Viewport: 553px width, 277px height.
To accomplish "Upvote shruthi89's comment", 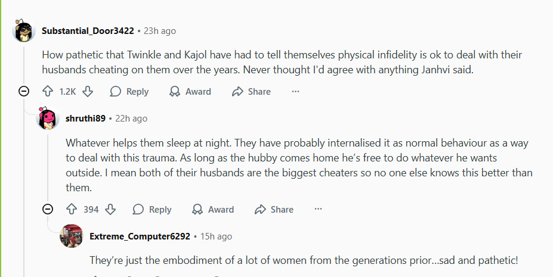I will 72,210.
